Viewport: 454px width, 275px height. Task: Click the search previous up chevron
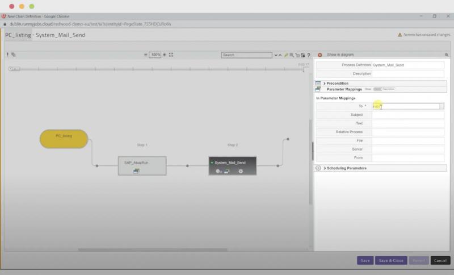click(280, 55)
